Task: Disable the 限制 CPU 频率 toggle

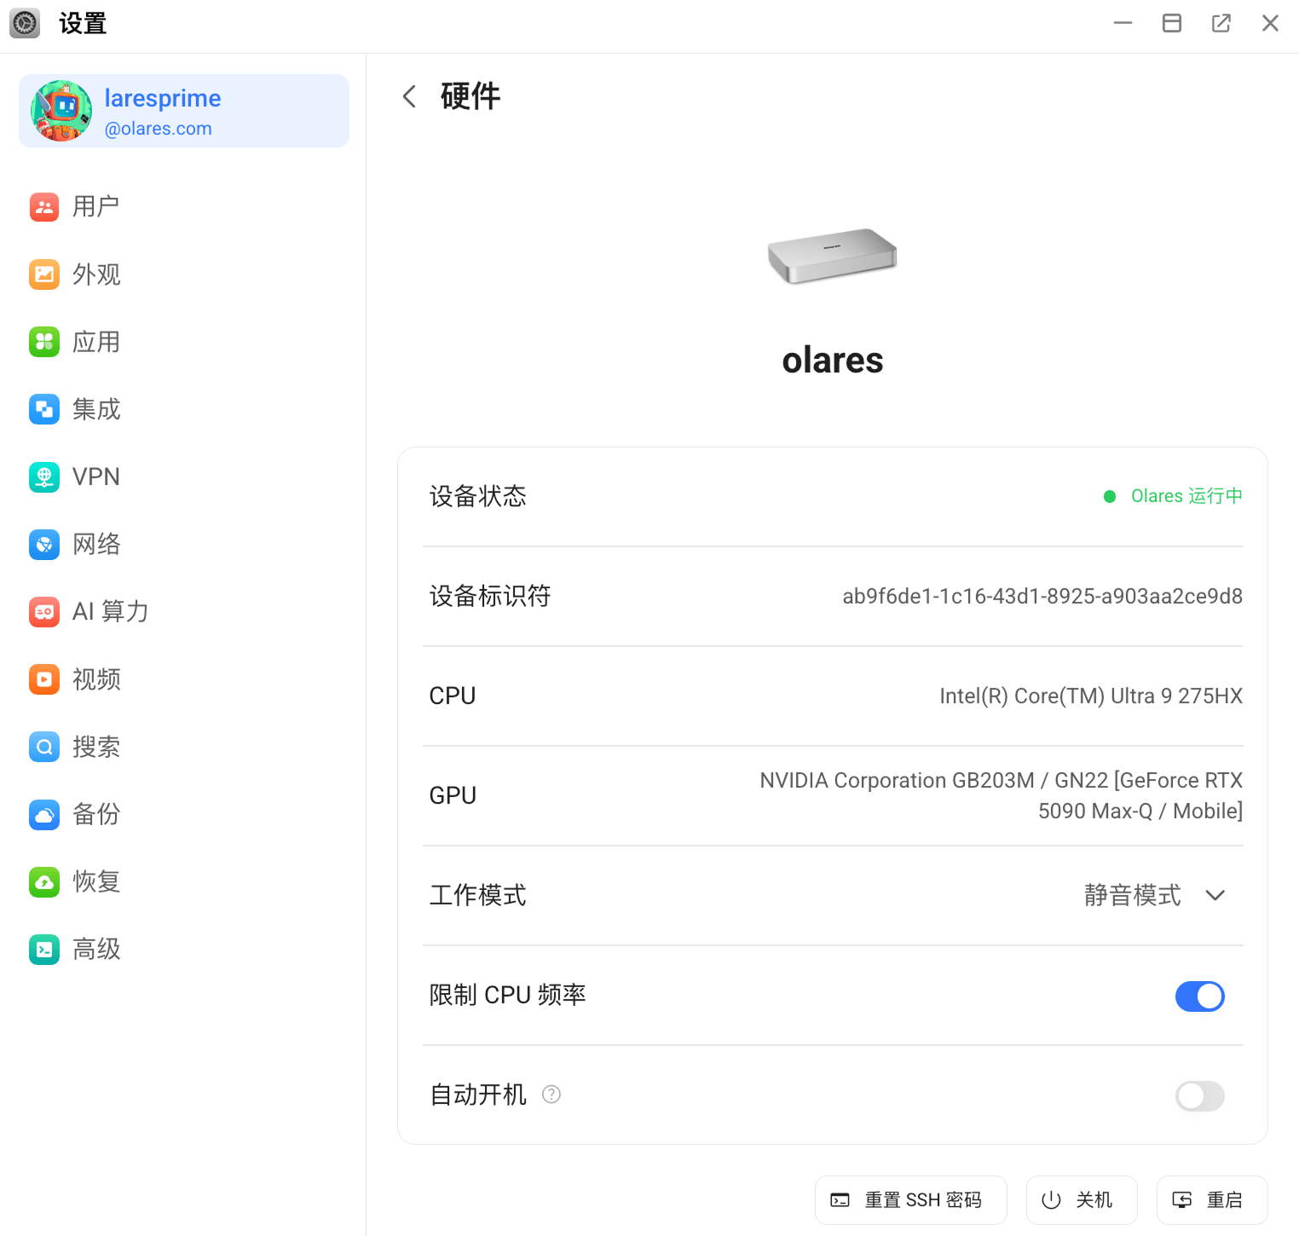Action: tap(1199, 996)
